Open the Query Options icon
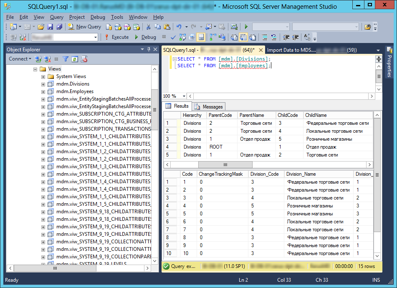Image resolution: width=397 pixels, height=288 pixels. pyautogui.click(x=192, y=37)
